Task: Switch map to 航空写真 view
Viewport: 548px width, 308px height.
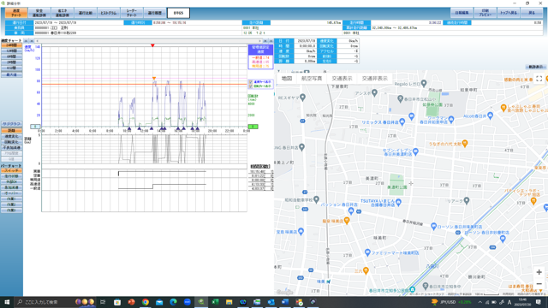Action: [x=312, y=79]
